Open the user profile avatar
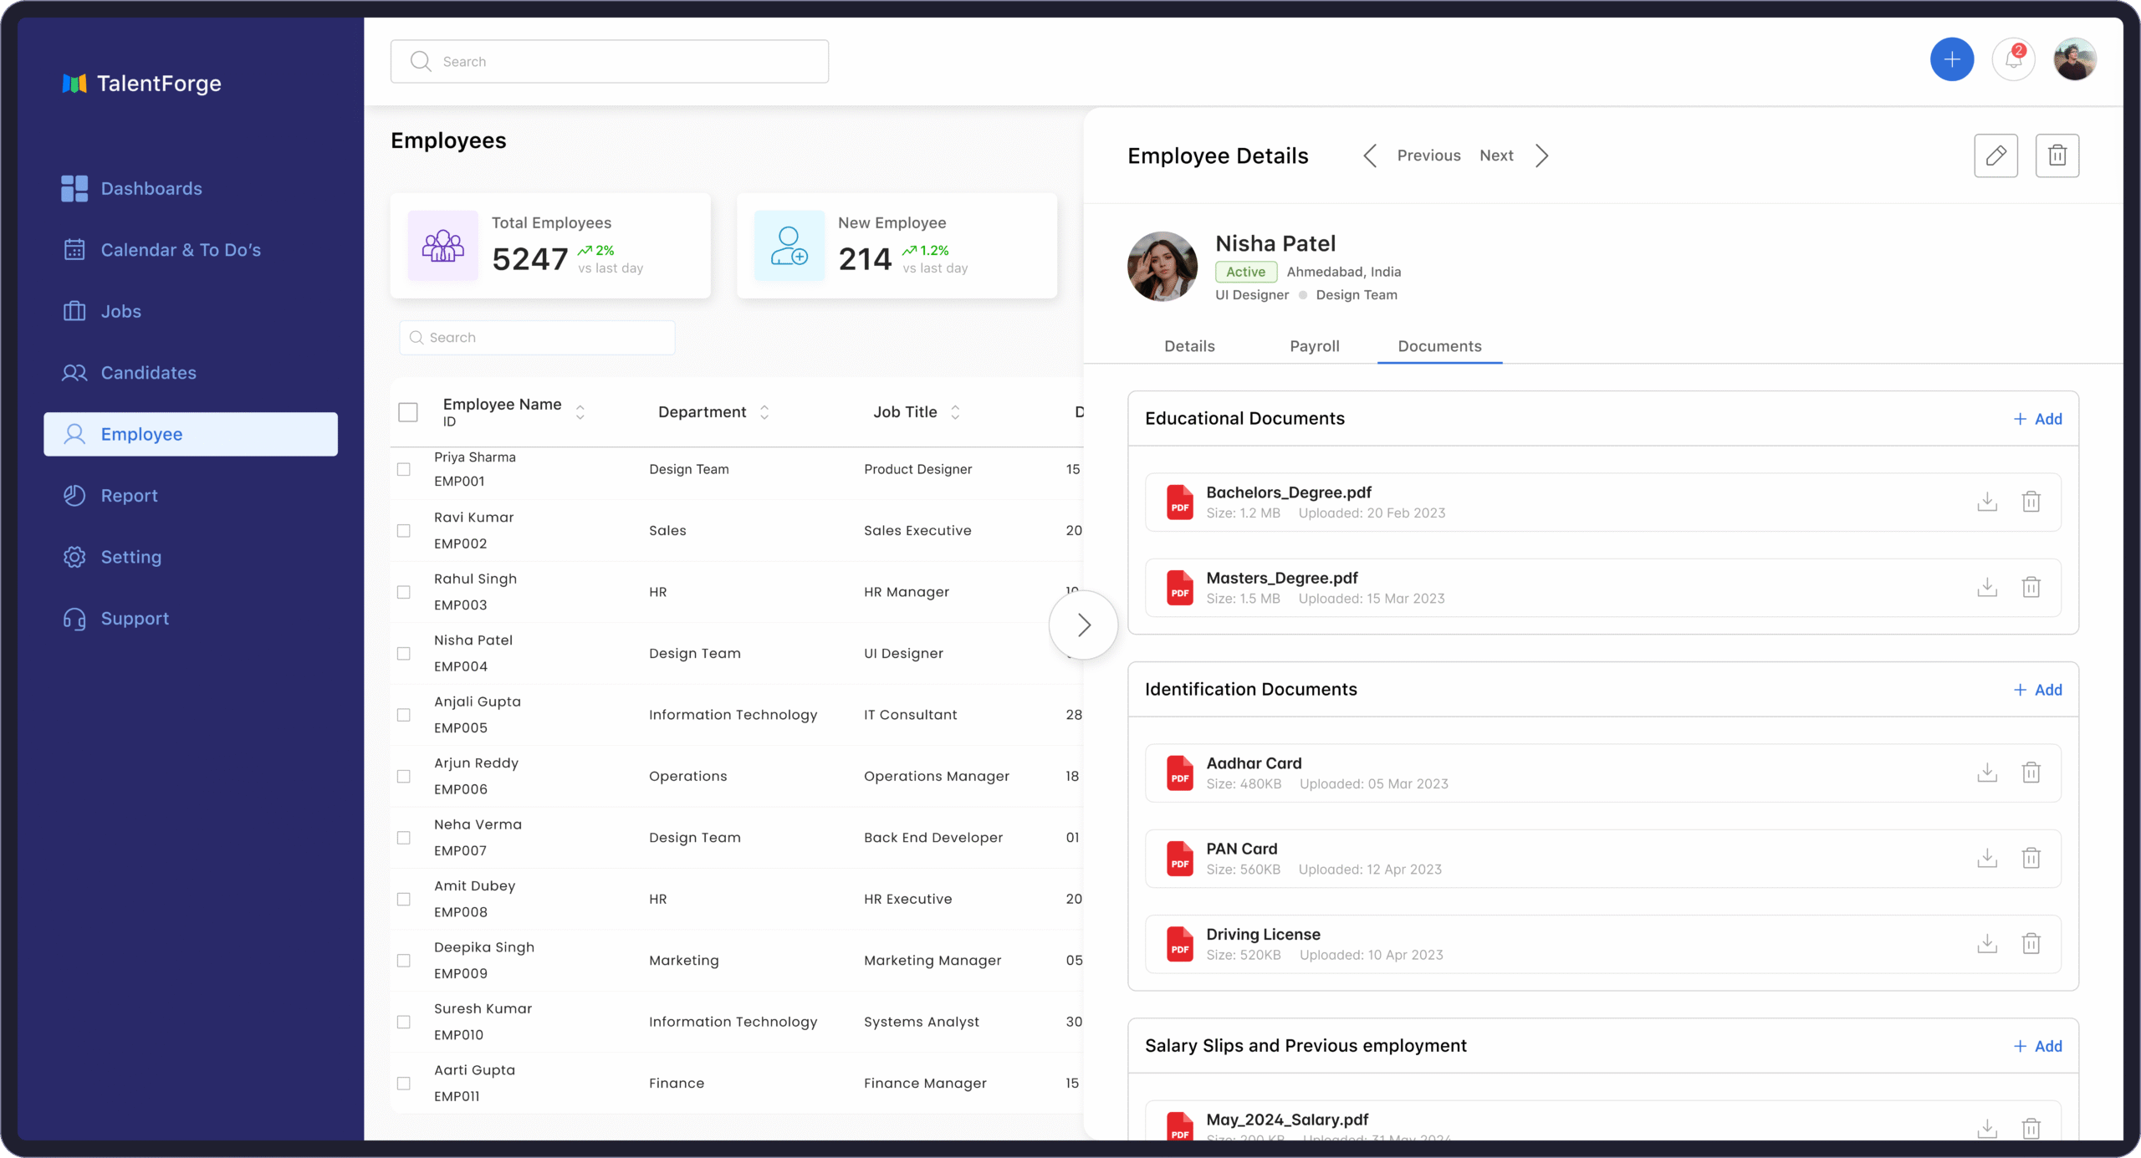The image size is (2141, 1158). pyautogui.click(x=2074, y=59)
